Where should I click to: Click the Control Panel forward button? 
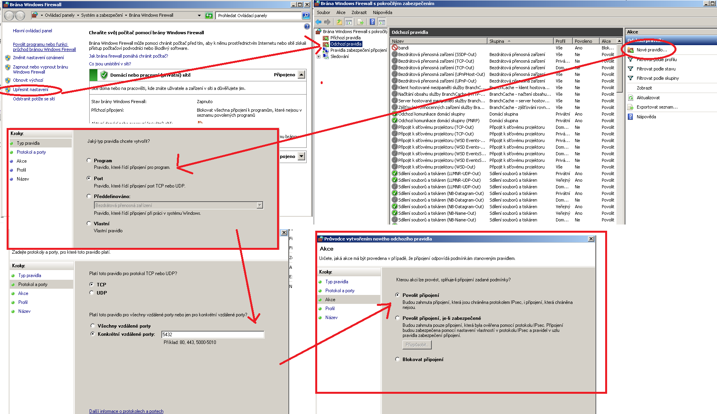coord(20,16)
